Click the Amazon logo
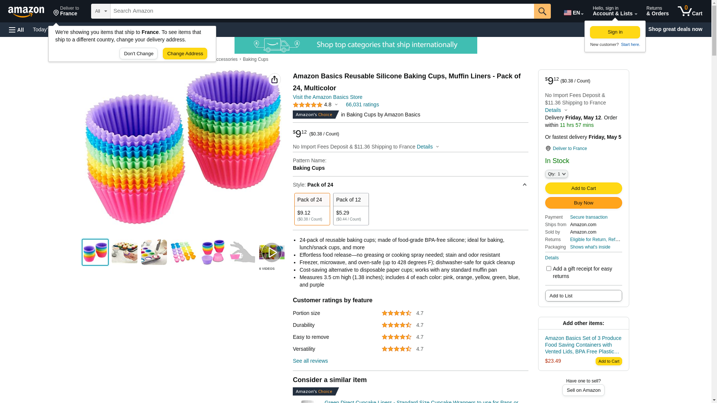 (26, 12)
